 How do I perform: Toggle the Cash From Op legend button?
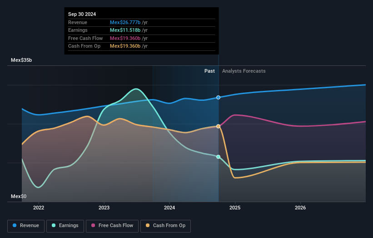165,226
